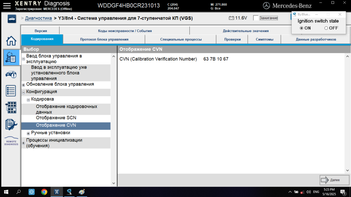This screenshot has width=351, height=197.
Task: Open the Версия tab
Action: coord(40,31)
